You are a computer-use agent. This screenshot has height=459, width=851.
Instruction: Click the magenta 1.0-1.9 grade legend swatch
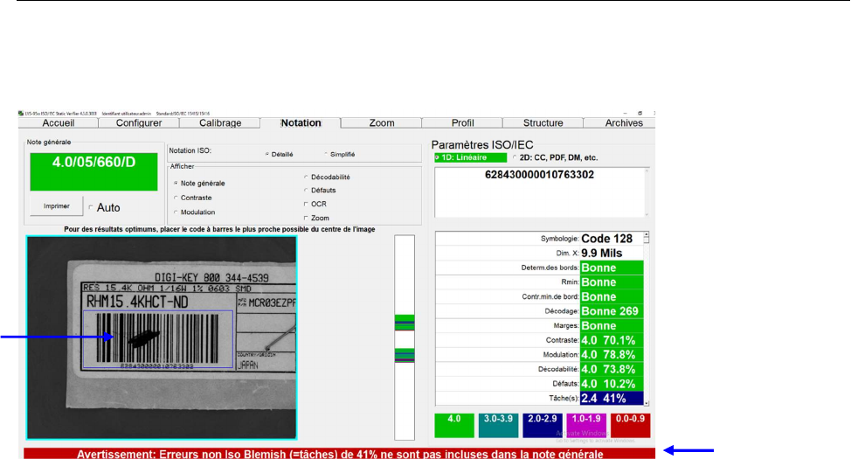click(x=586, y=425)
